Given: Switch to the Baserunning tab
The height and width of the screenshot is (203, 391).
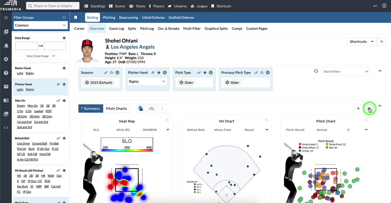Looking at the screenshot, I should (x=128, y=17).
